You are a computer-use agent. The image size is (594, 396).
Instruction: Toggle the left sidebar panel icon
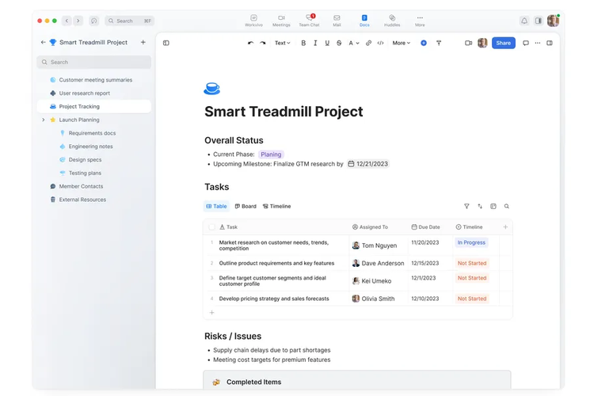[166, 43]
